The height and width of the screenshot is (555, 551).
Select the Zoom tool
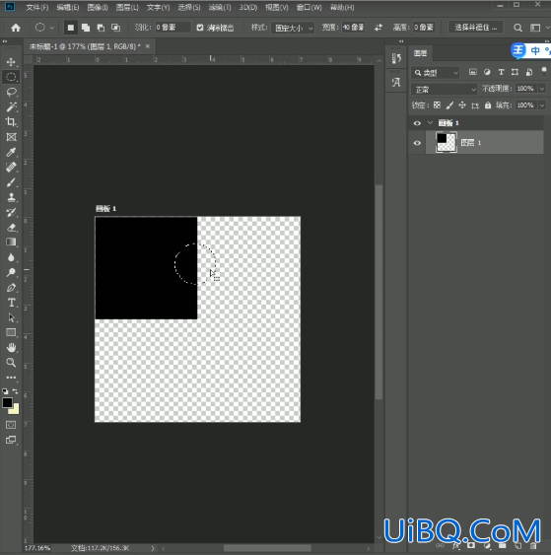(11, 363)
